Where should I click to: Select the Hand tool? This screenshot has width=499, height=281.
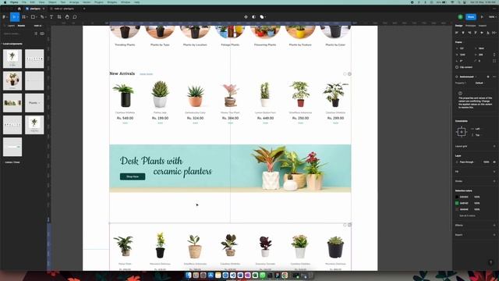[x=67, y=17]
